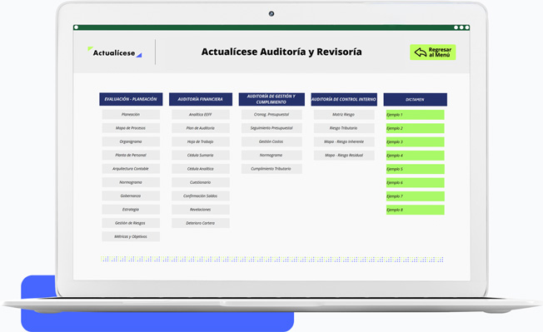
Task: Open Deterioro Cartera
Action: [x=201, y=223]
